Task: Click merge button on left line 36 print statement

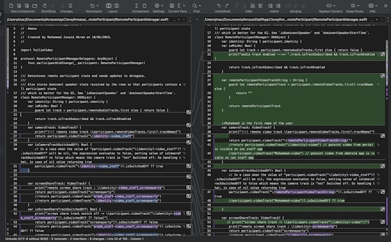Action: point(189,187)
